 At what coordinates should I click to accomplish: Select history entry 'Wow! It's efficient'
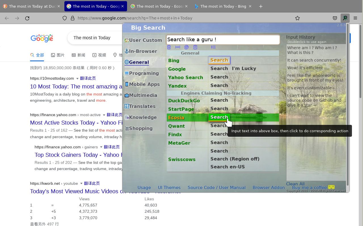[305, 68]
